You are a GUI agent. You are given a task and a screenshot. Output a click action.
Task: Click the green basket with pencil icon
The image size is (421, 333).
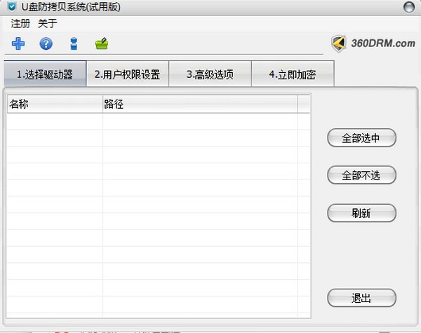tap(102, 43)
